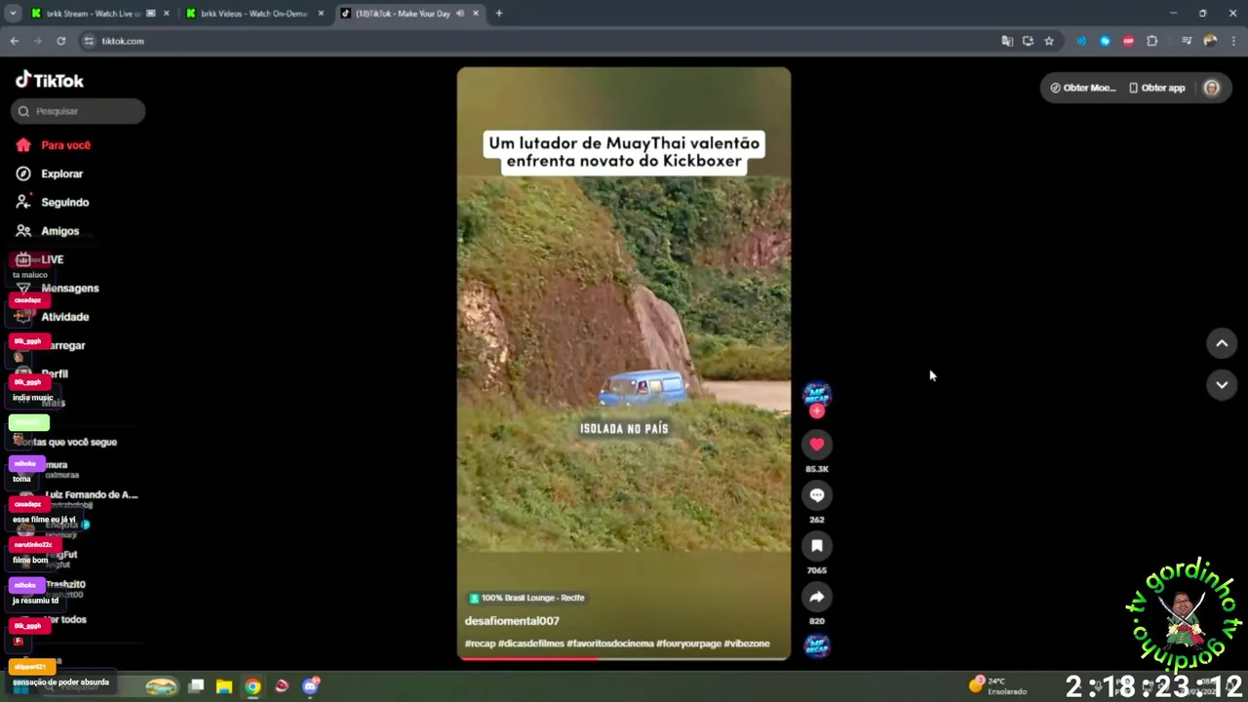The width and height of the screenshot is (1248, 702).
Task: Click the landscape icon in taskbar search
Action: (162, 686)
